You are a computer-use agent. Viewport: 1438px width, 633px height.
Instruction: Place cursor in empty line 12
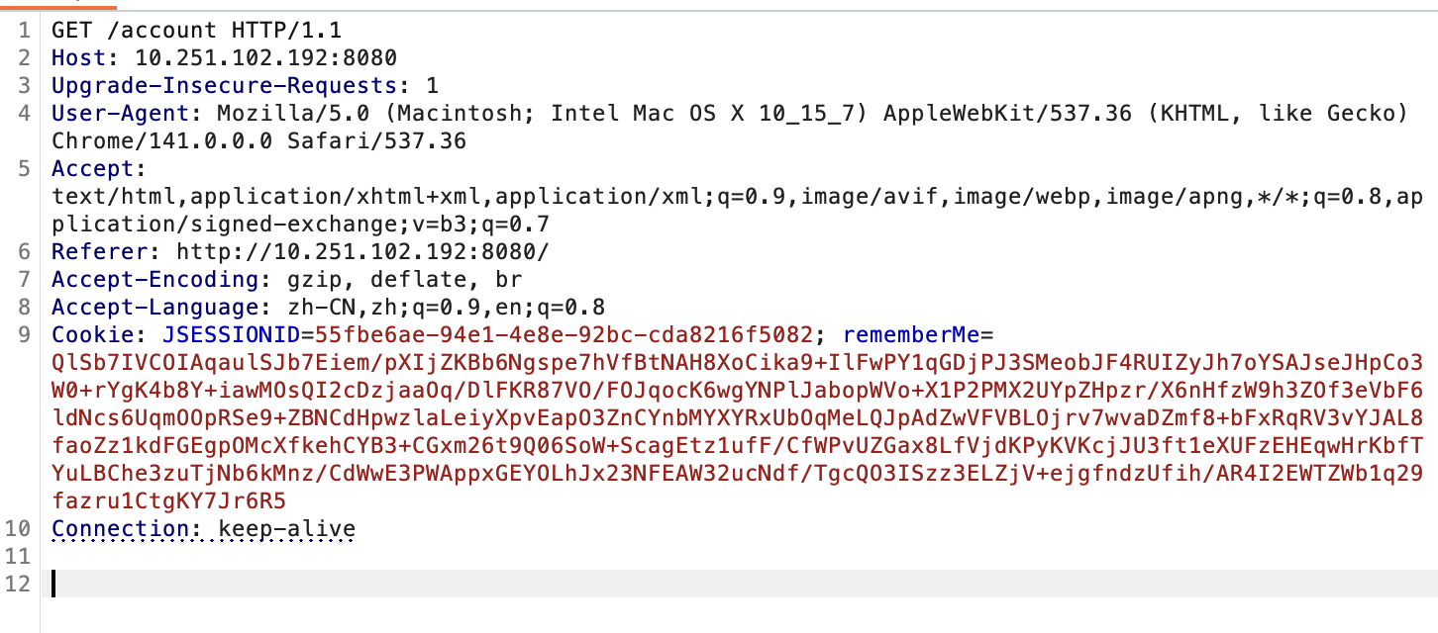[x=693, y=585]
